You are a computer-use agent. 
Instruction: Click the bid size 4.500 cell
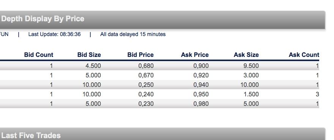point(93,66)
